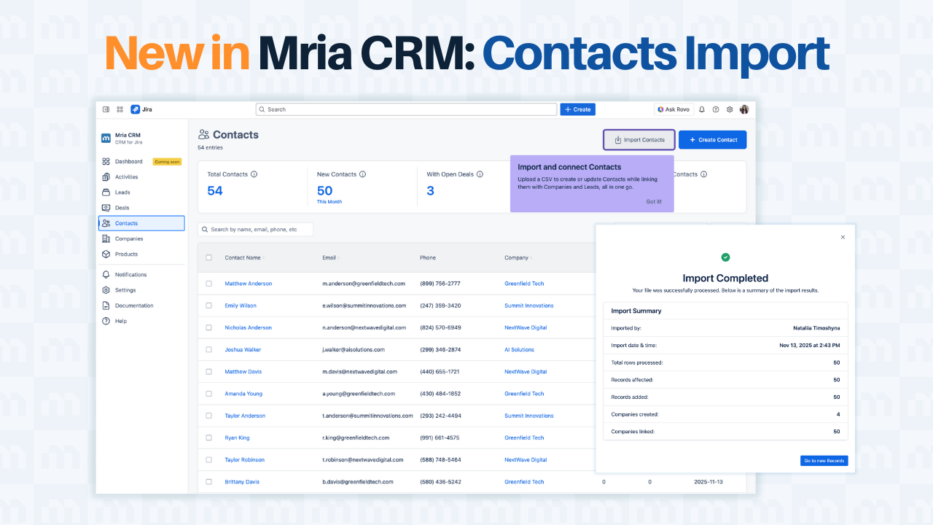The image size is (933, 525).
Task: Click the Create Contact button
Action: click(713, 140)
